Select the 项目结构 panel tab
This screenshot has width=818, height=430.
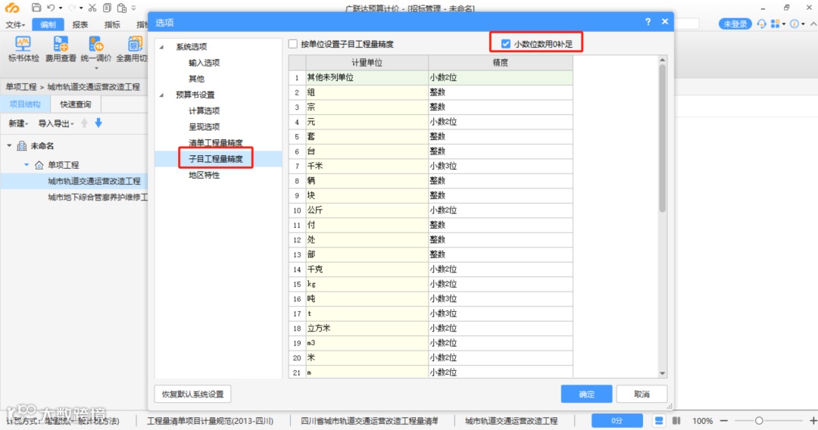tap(25, 104)
